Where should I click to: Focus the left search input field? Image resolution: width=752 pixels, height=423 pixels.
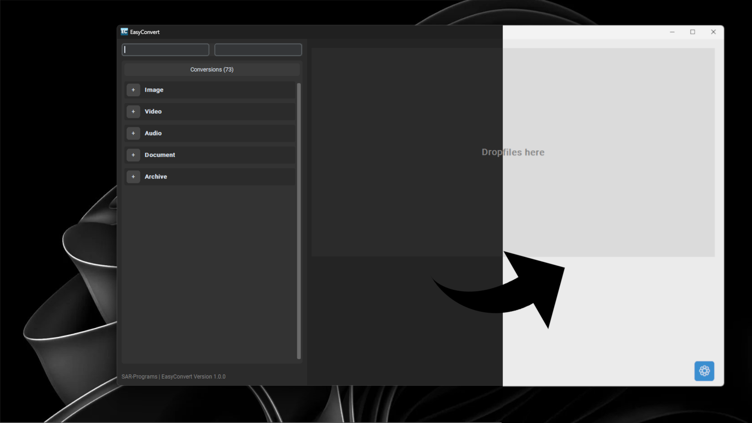(x=166, y=50)
